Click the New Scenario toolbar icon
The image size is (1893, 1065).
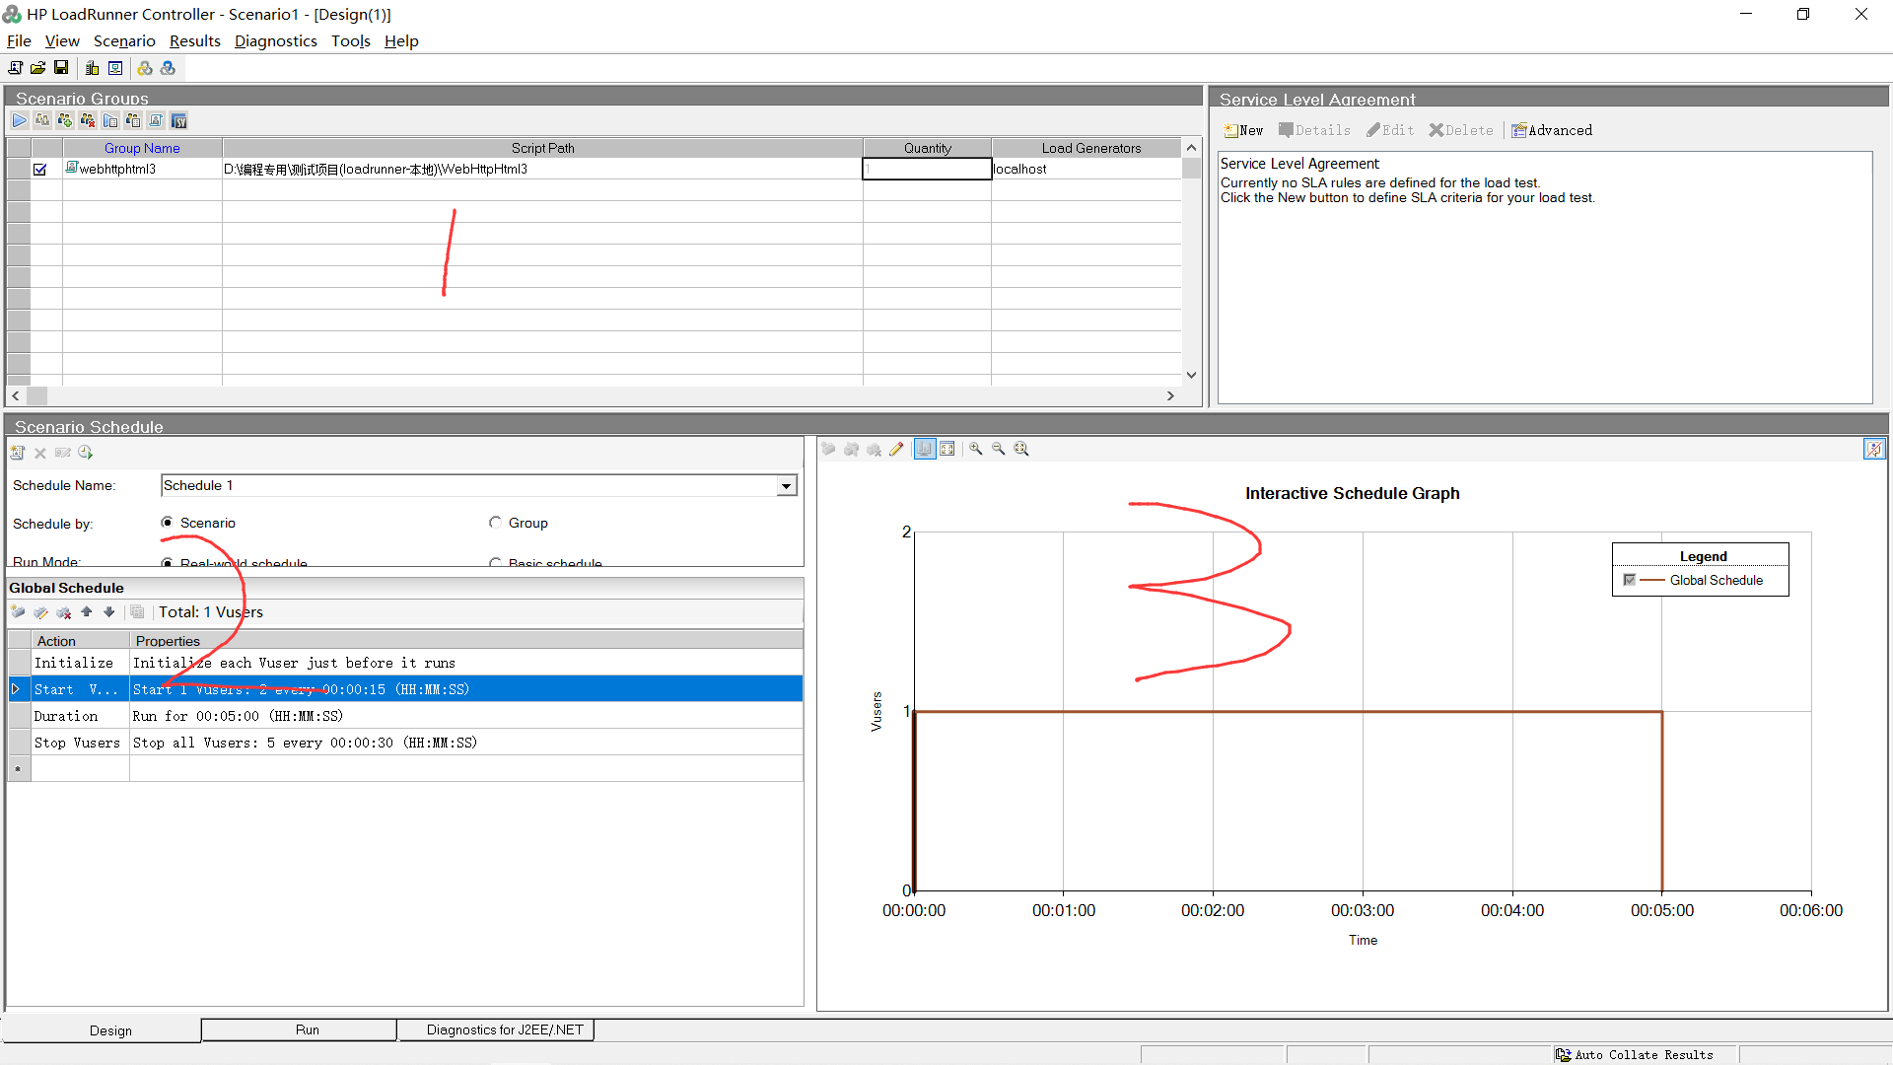pos(15,68)
